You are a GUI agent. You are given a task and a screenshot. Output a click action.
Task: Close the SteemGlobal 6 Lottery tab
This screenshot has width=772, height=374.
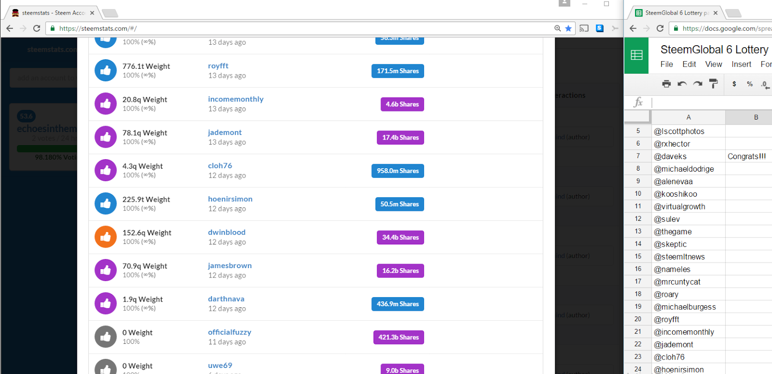coord(715,13)
